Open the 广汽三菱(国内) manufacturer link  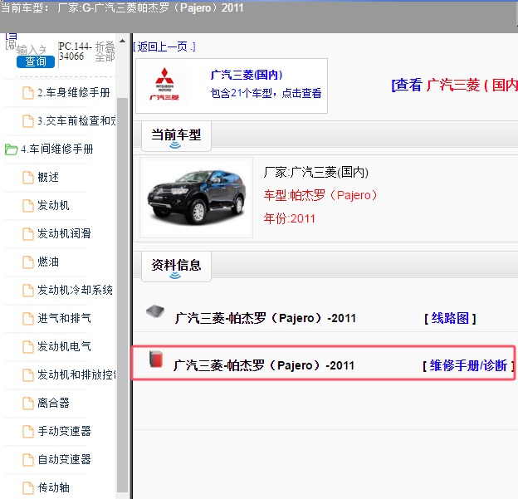coord(247,75)
